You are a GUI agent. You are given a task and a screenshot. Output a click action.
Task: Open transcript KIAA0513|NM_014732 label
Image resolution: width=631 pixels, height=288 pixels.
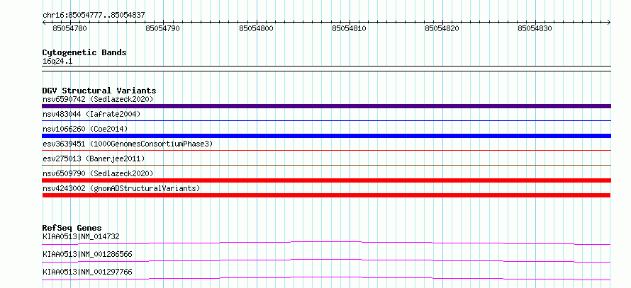81,236
